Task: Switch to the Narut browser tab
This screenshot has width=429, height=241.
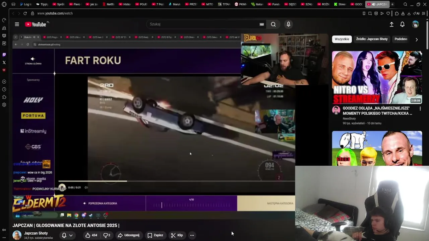Action: tap(175, 4)
